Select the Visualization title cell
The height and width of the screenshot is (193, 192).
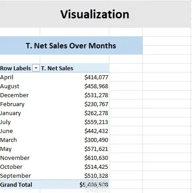click(95, 14)
